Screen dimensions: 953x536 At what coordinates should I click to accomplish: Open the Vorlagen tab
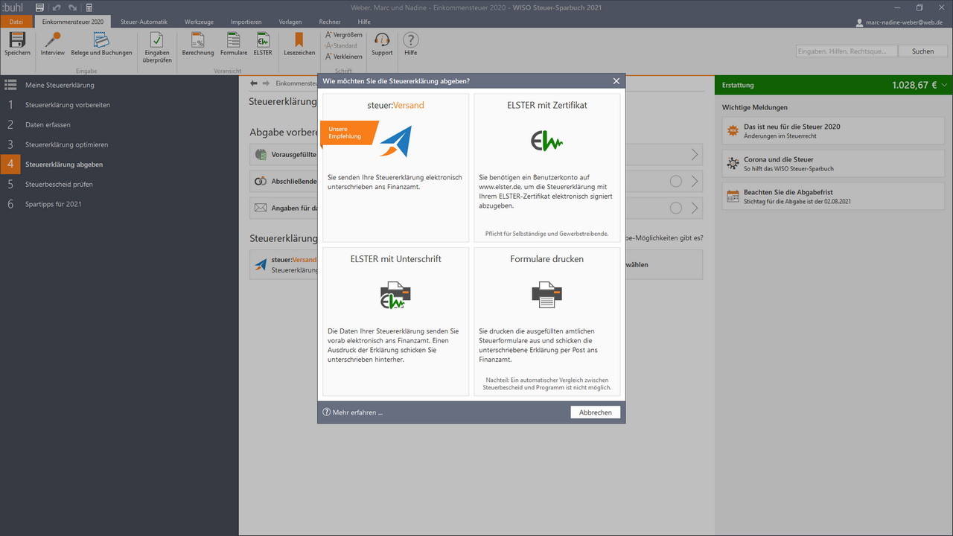point(290,22)
